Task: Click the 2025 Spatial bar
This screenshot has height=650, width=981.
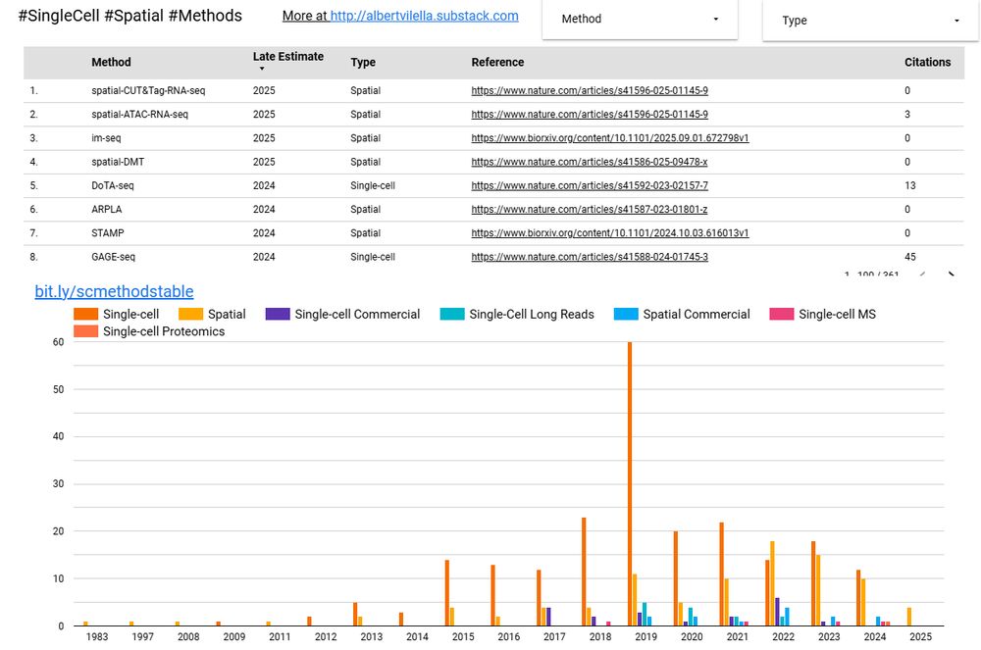Action: tap(909, 617)
